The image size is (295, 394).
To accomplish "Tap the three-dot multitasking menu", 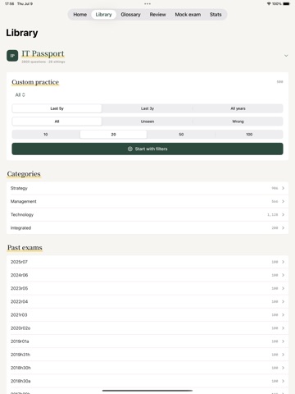I will pos(147,4).
